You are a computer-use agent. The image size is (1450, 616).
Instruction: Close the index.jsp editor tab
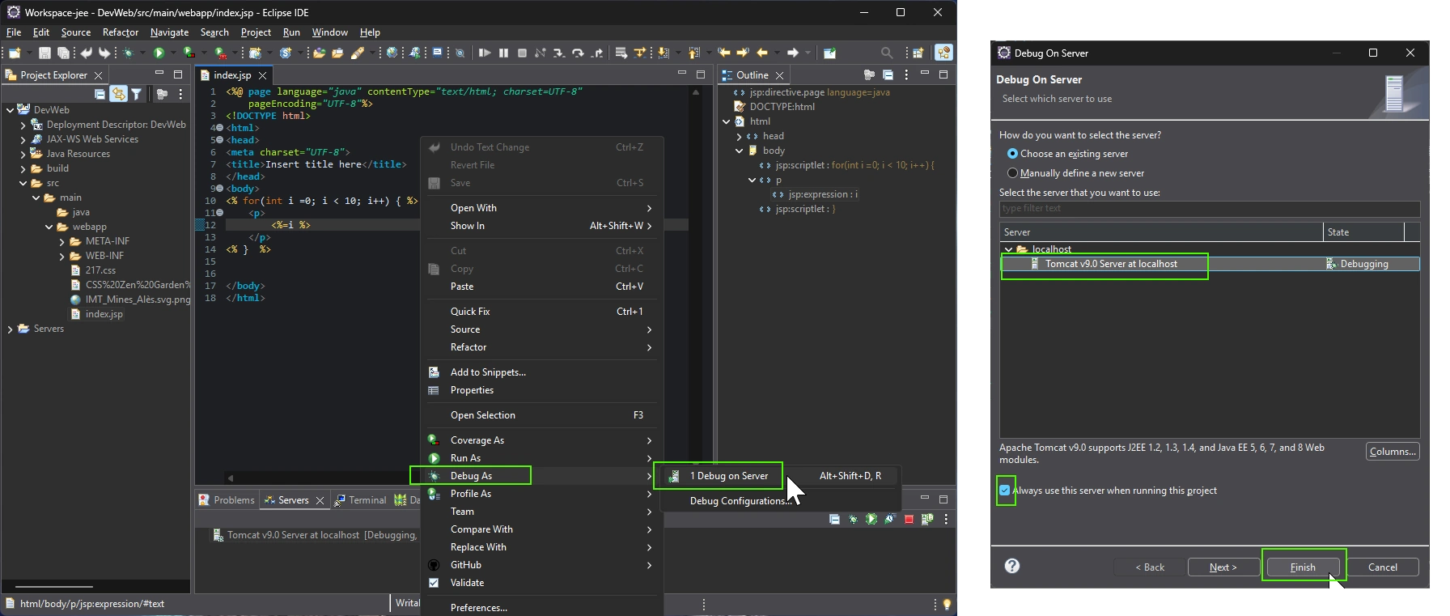(262, 75)
